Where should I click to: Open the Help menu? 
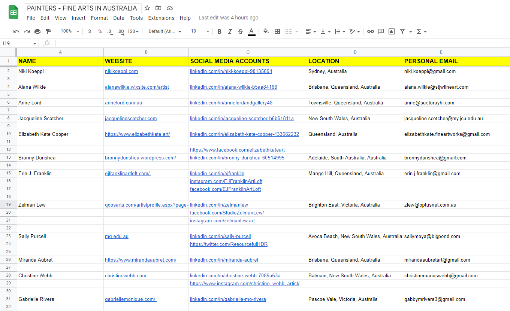tap(185, 18)
